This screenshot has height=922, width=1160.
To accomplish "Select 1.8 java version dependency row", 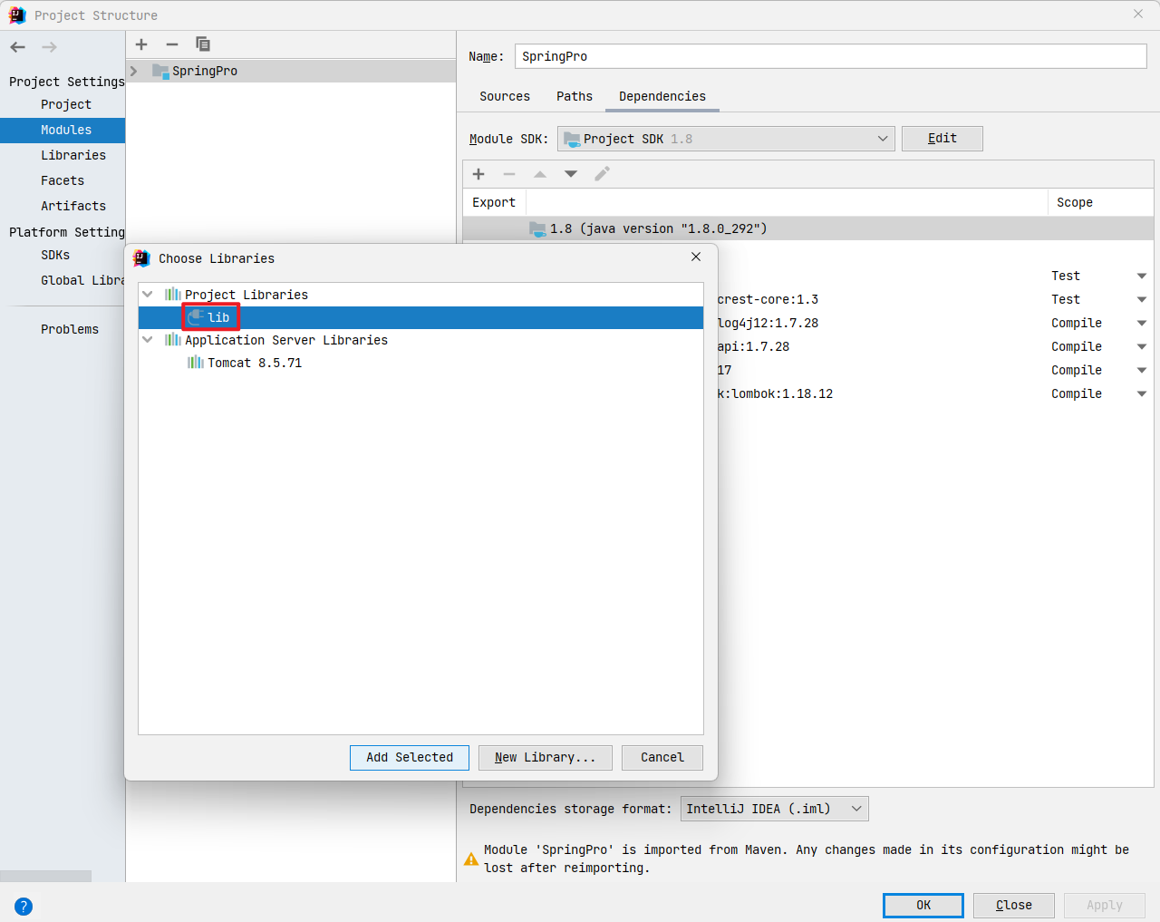I will coord(807,228).
